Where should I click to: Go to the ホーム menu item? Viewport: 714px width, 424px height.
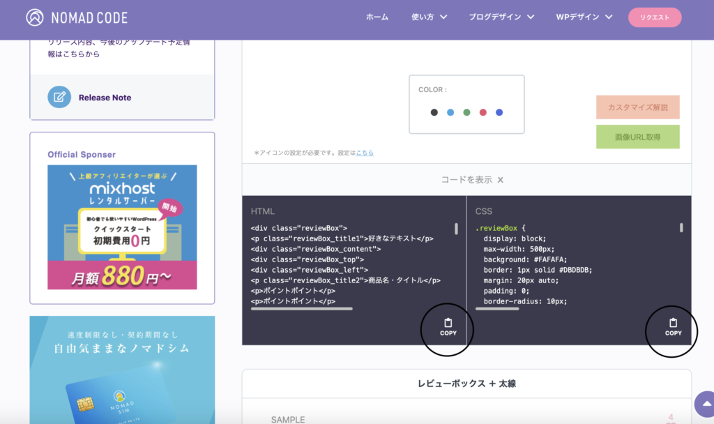(x=377, y=17)
